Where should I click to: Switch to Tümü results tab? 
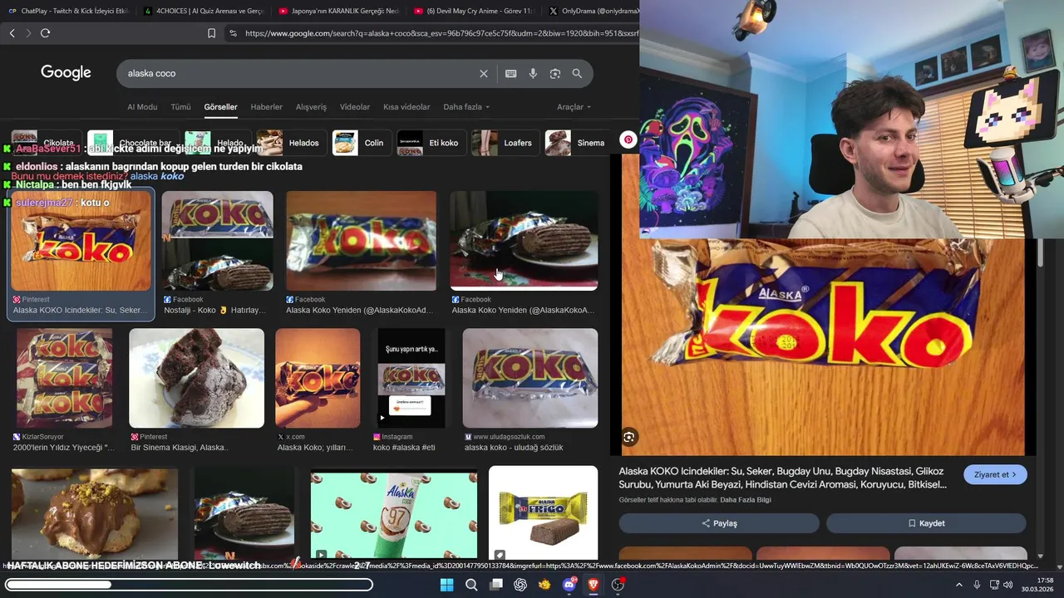[180, 107]
